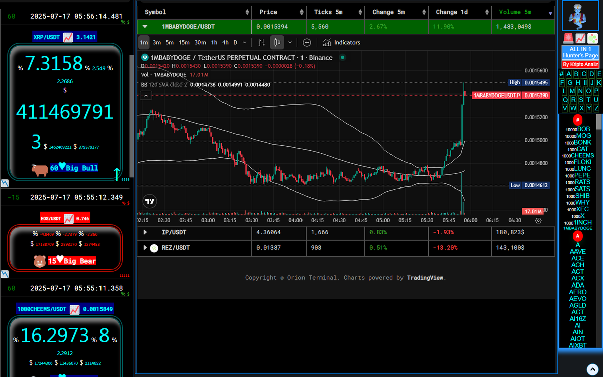Click the REZ coin logo icon
Screen dimensions: 603x377
[154, 248]
